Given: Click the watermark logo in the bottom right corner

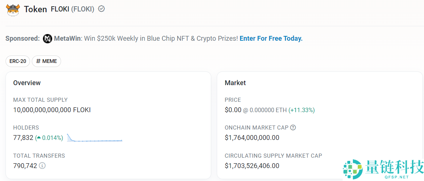Looking at the screenshot, I should click(353, 169).
